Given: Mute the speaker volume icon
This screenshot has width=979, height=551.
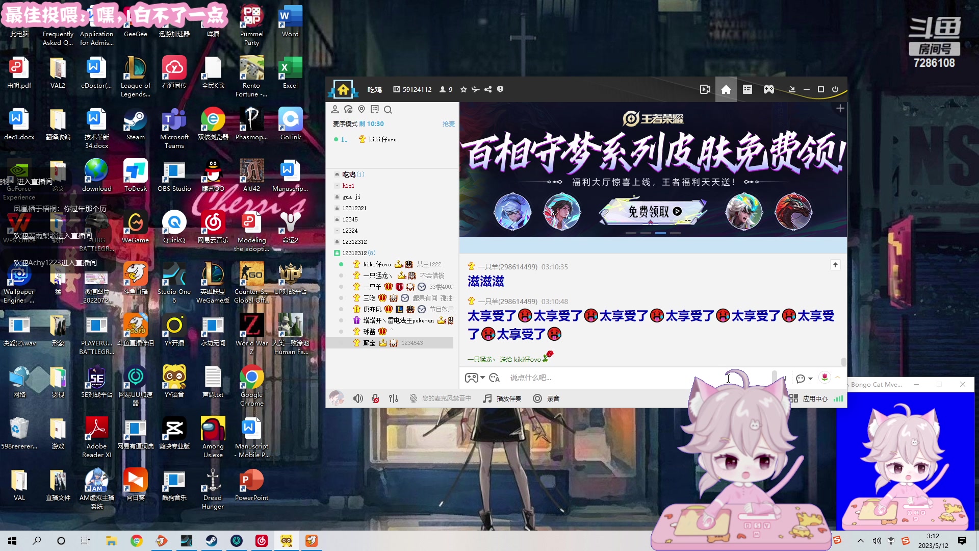Looking at the screenshot, I should pos(358,398).
